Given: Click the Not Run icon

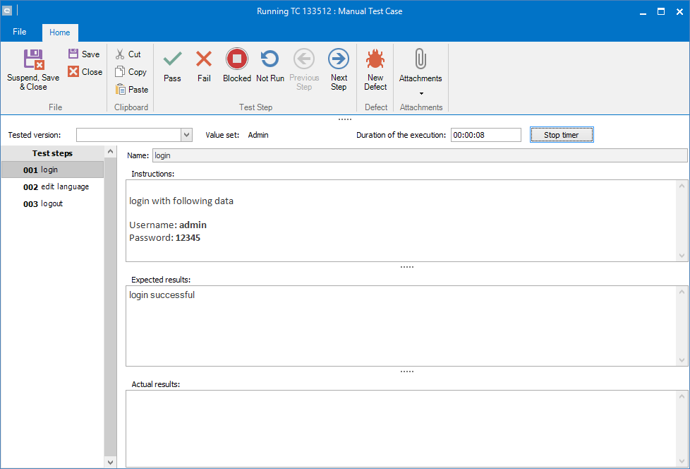Looking at the screenshot, I should click(x=270, y=59).
